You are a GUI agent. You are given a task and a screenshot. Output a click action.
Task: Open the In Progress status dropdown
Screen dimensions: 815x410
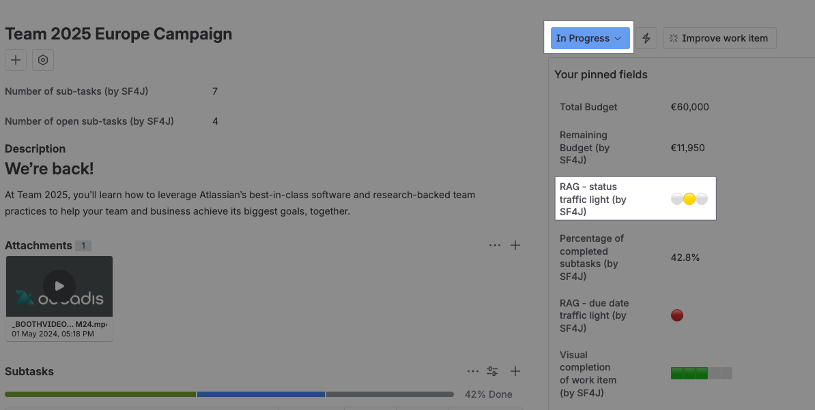click(590, 38)
